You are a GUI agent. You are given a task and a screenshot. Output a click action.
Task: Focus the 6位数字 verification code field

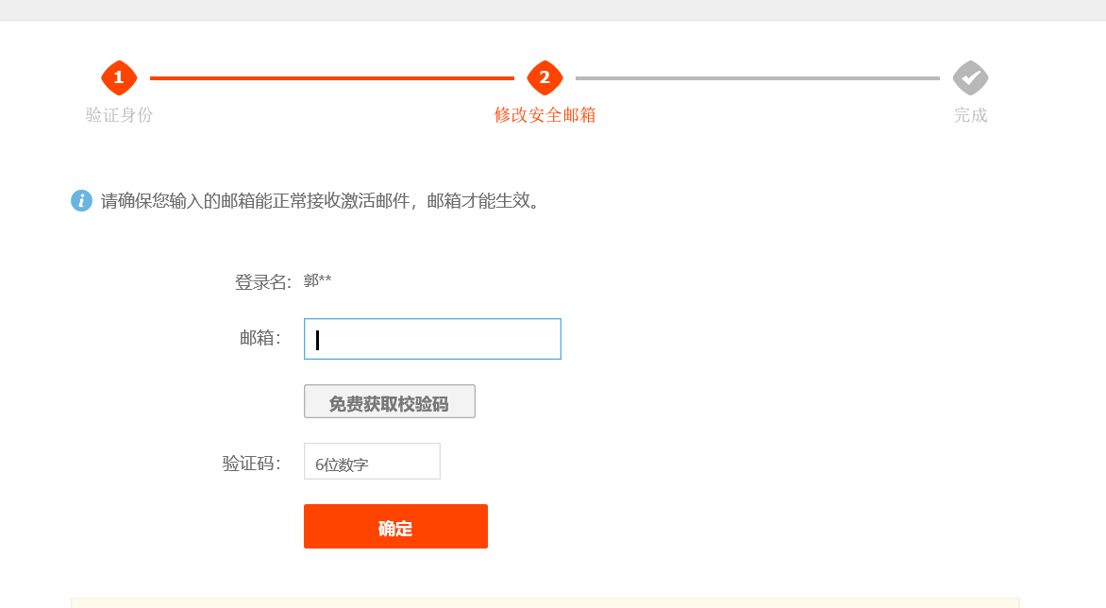(x=372, y=462)
